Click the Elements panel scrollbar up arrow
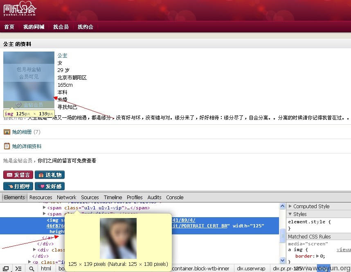 283,206
